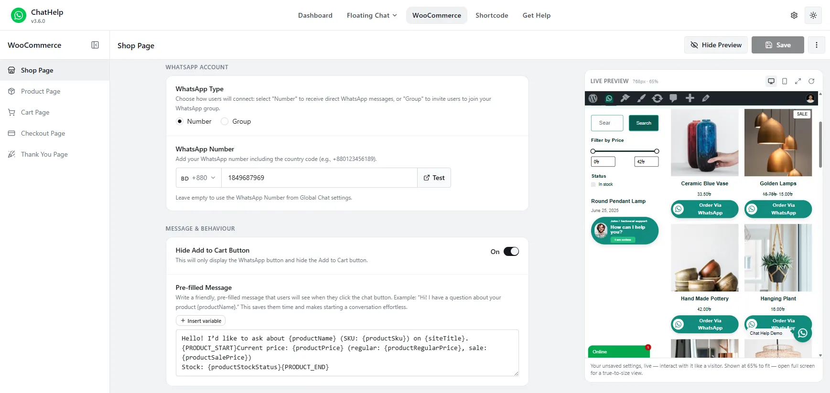Open the settings gear icon
This screenshot has width=830, height=393.
pyautogui.click(x=794, y=15)
